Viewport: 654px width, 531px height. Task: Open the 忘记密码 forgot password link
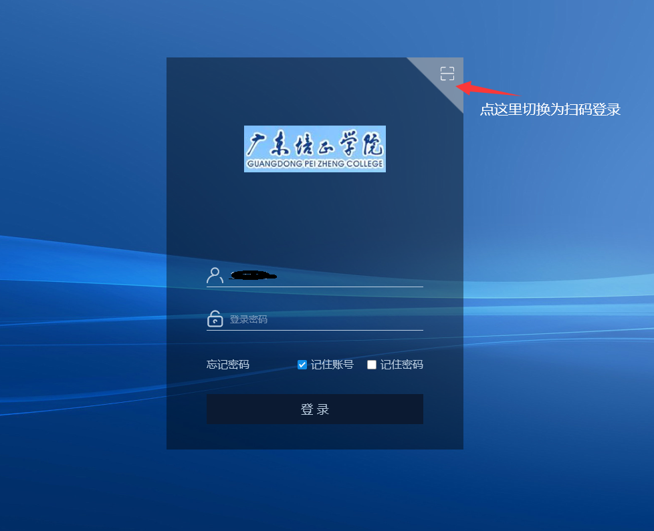pos(228,365)
